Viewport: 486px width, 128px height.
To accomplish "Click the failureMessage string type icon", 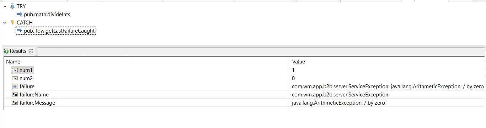I will 15,103.
